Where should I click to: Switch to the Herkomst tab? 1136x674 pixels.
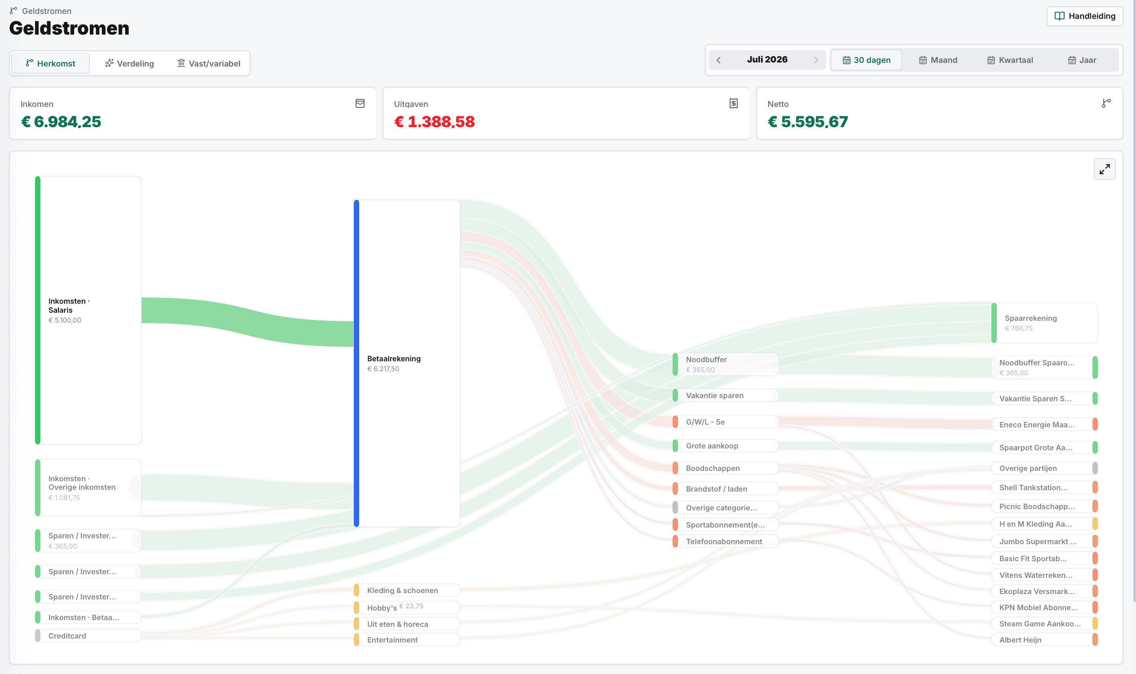[50, 63]
